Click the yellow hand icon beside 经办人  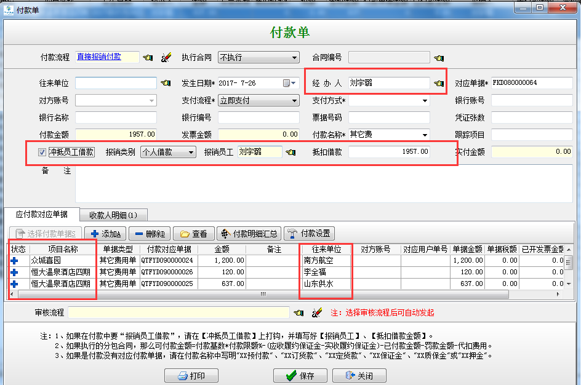(x=438, y=83)
